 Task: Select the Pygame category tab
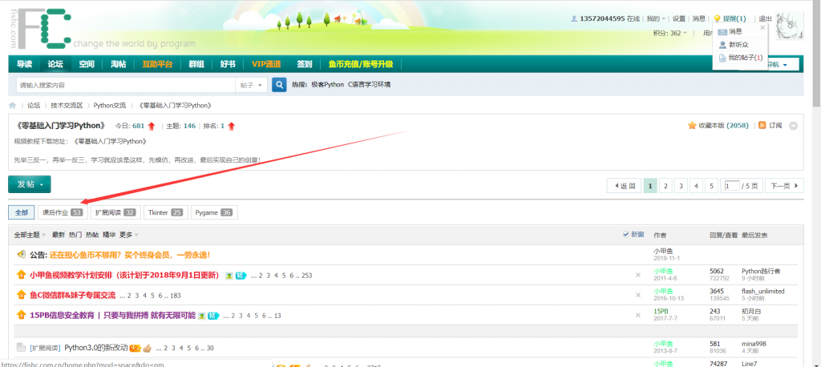click(x=213, y=212)
